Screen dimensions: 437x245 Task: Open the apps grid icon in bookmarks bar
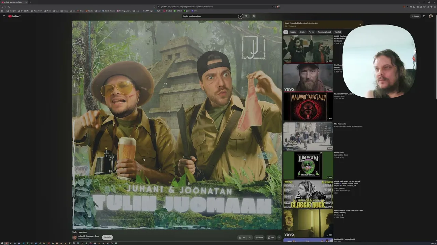coord(2,11)
